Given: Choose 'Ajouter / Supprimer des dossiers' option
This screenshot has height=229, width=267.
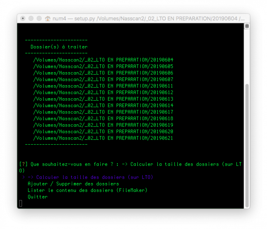Looking at the screenshot, I should [x=73, y=184].
